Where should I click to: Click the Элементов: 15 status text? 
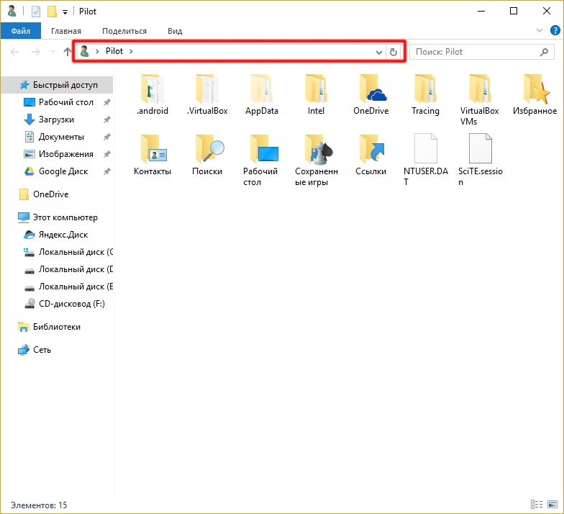pyautogui.click(x=39, y=505)
